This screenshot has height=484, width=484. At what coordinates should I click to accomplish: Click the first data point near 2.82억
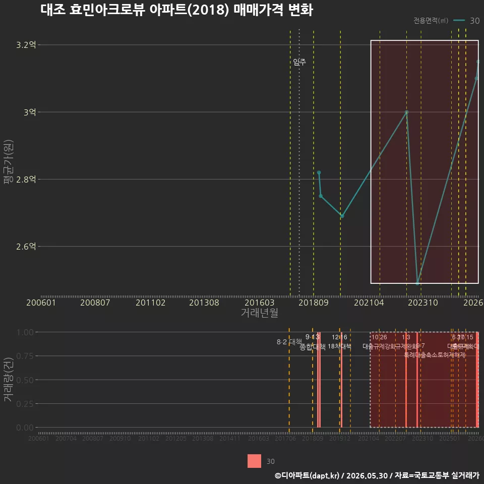point(319,172)
